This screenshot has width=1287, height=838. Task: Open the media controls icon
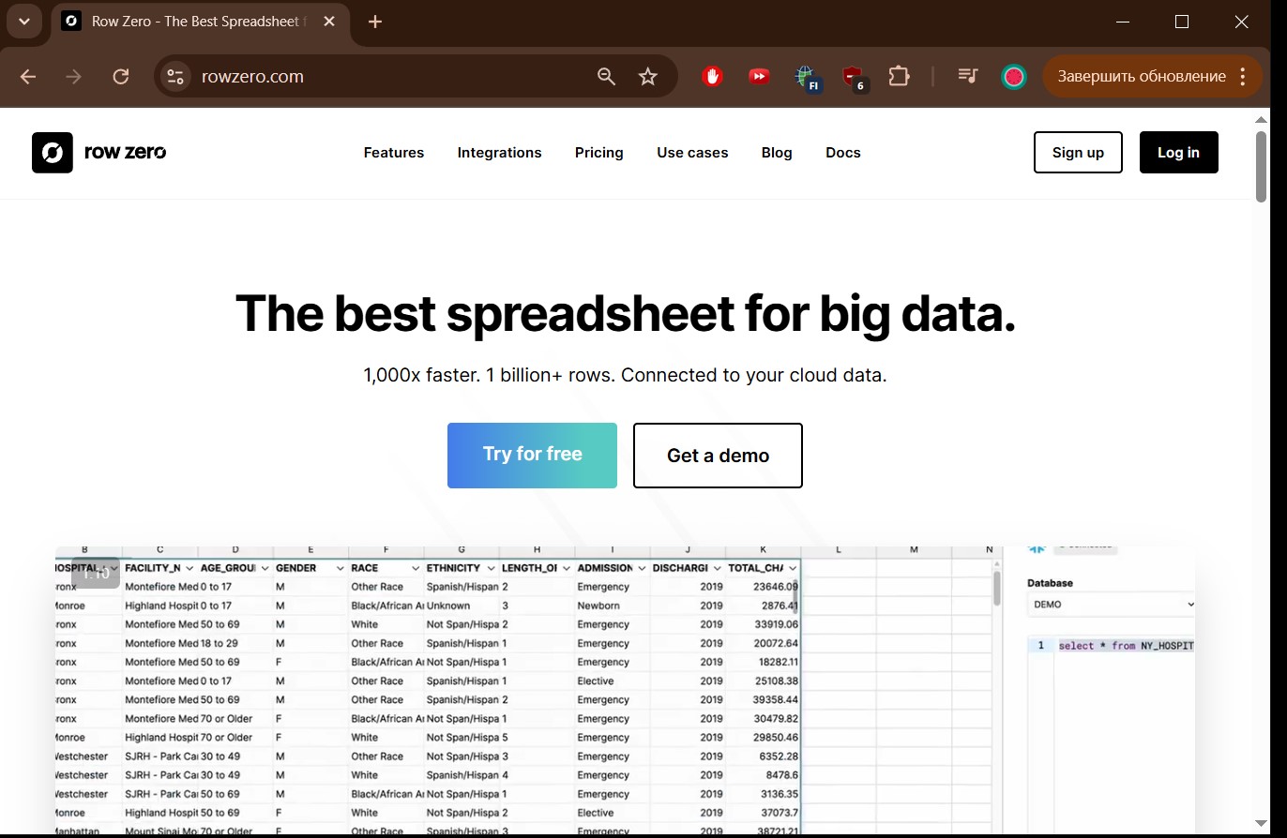click(x=968, y=77)
